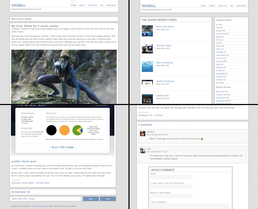Open the Movie Color Pallets title link in recent posts

click(x=165, y=26)
